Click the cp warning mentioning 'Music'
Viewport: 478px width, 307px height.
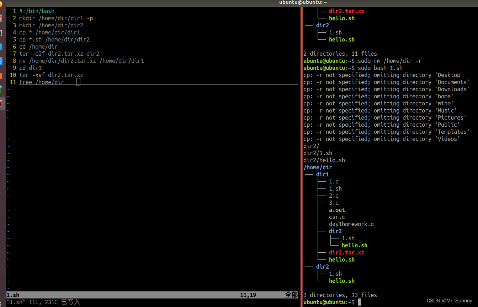click(x=380, y=110)
